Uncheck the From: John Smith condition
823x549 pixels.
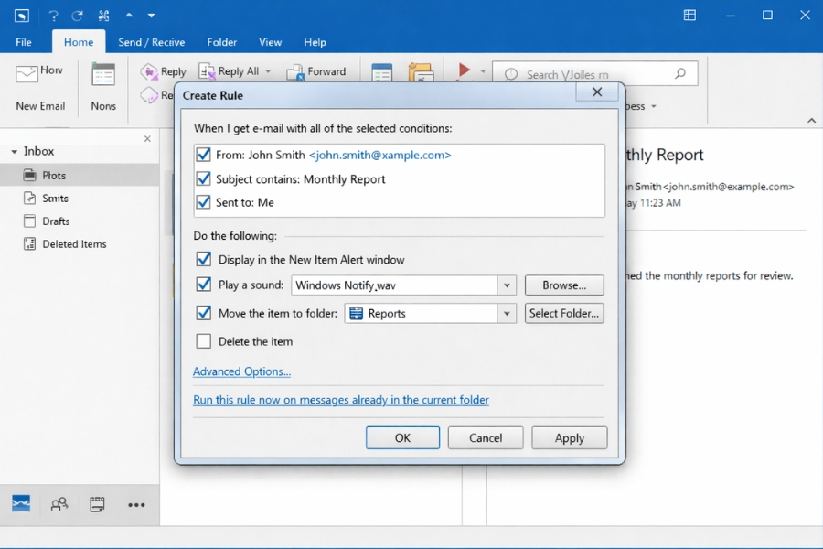pos(203,156)
